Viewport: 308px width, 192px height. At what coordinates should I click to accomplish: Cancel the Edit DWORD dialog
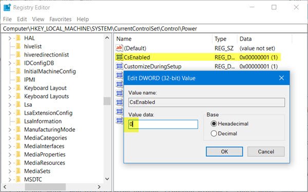tap(266, 151)
